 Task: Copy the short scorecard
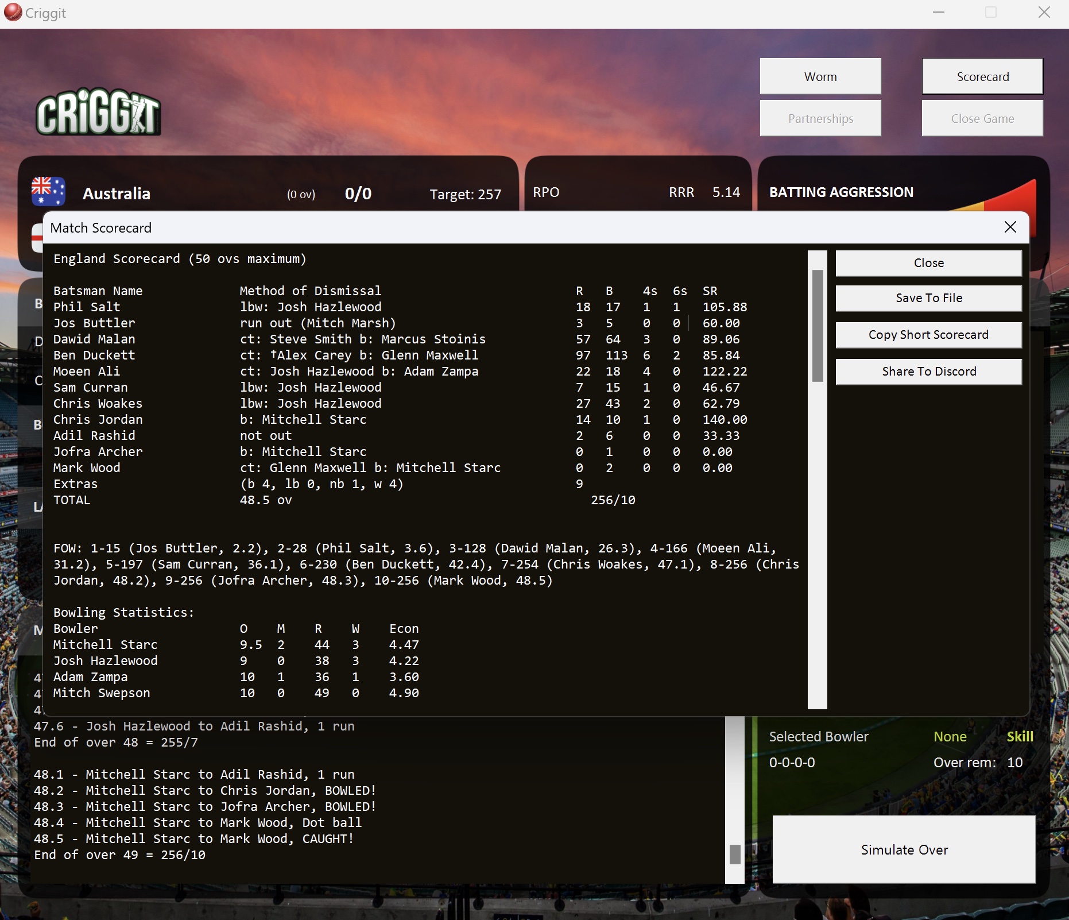928,335
